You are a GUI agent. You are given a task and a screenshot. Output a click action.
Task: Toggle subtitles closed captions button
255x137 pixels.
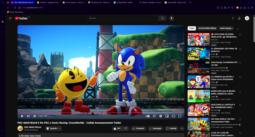point(154,116)
